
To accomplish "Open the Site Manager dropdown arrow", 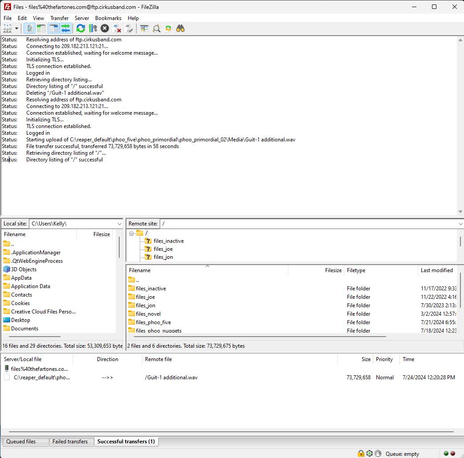I will [x=17, y=28].
